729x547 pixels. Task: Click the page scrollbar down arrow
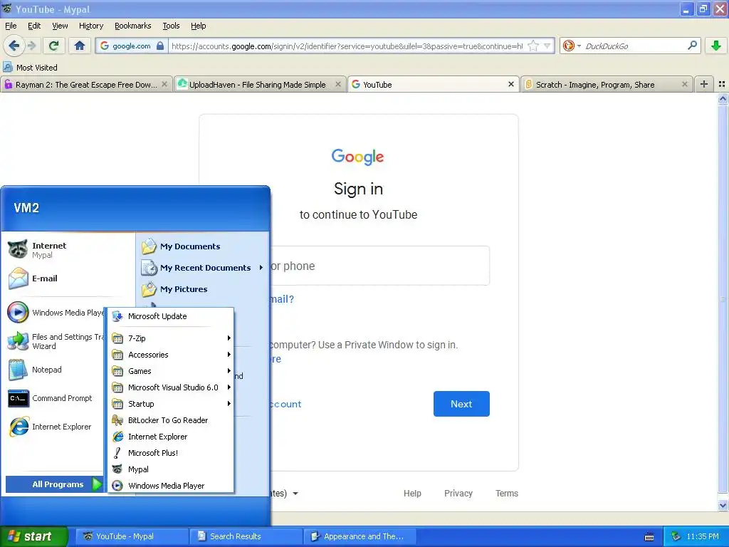(x=723, y=505)
